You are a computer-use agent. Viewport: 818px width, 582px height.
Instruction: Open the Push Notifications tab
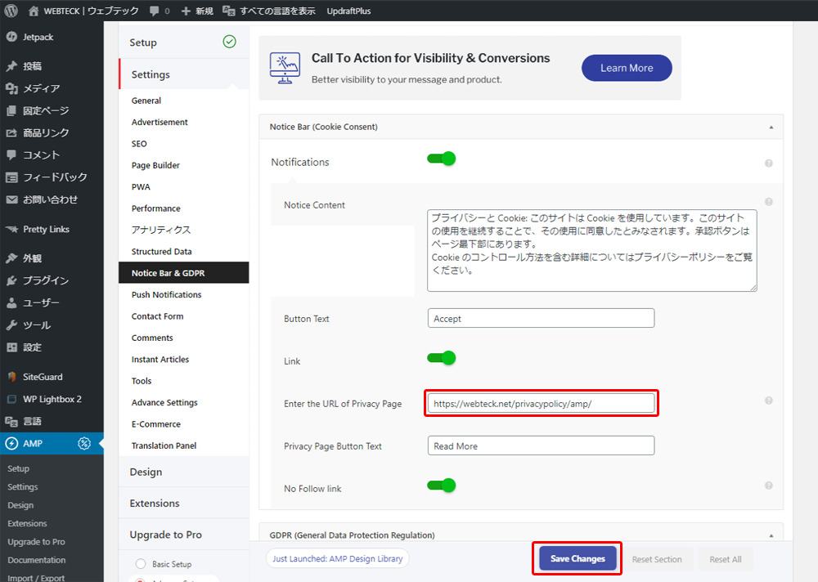pos(166,294)
